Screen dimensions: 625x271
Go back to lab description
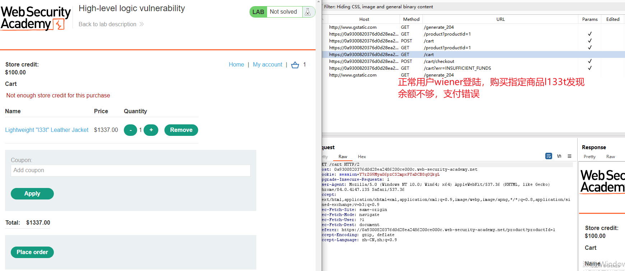[x=108, y=24]
